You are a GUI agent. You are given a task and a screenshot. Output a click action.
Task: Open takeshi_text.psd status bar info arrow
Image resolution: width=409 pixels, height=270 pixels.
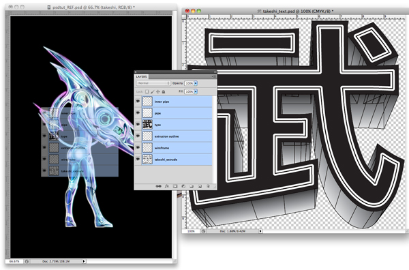click(260, 231)
